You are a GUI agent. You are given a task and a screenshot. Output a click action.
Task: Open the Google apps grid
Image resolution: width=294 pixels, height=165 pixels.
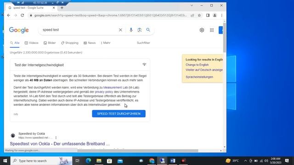coord(212,30)
